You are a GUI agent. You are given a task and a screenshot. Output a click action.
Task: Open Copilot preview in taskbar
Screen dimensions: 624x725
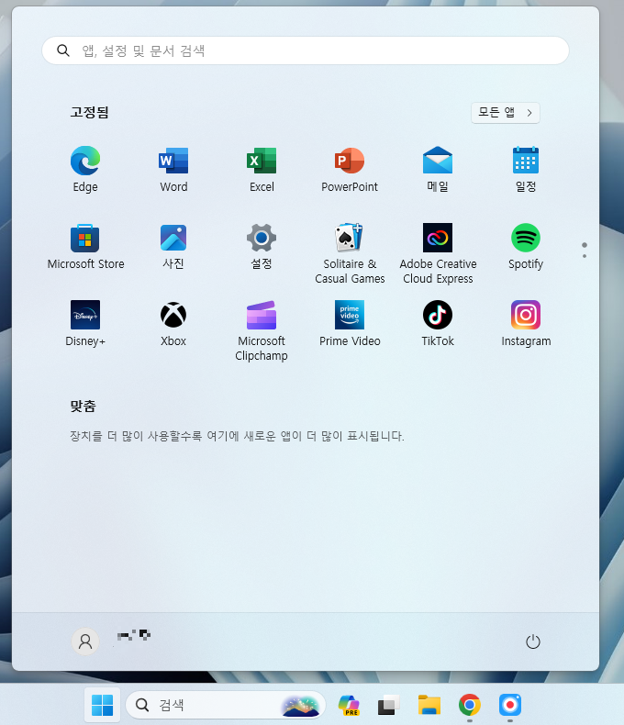350,705
